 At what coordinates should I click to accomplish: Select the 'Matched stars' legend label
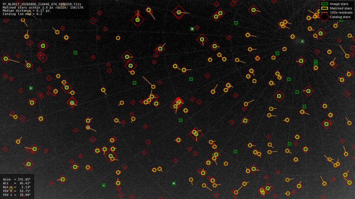point(341,8)
